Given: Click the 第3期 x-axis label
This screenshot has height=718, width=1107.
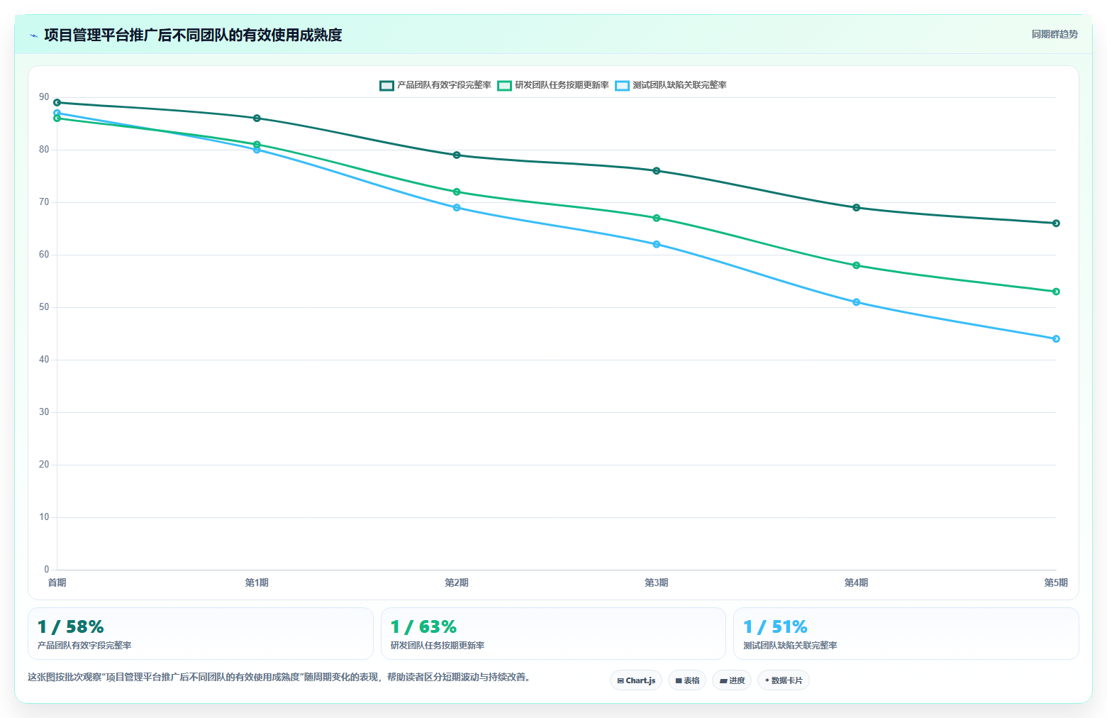Looking at the screenshot, I should click(657, 582).
